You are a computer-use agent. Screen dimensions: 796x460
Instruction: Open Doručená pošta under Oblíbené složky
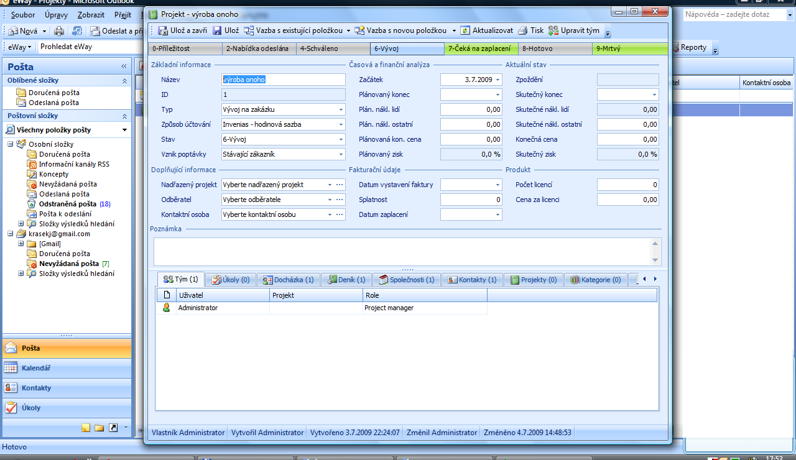(54, 93)
